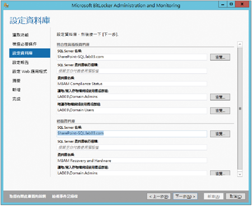Browse for compliance read/write Domain Admins group
This screenshot has height=206, width=252.
point(220,97)
